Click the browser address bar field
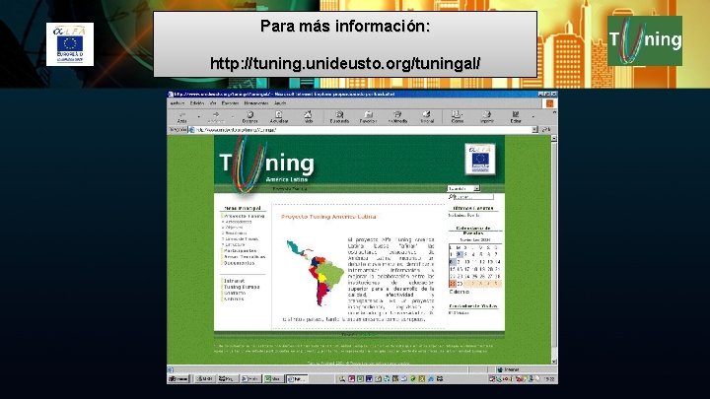The image size is (710, 399). [x=364, y=130]
